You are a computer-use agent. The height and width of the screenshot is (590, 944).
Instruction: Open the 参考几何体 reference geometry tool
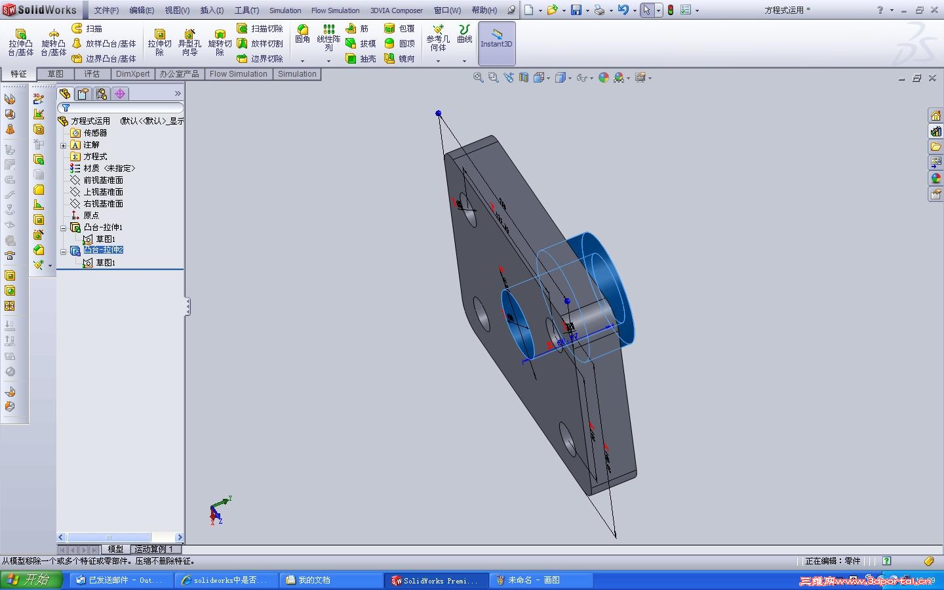pyautogui.click(x=438, y=38)
